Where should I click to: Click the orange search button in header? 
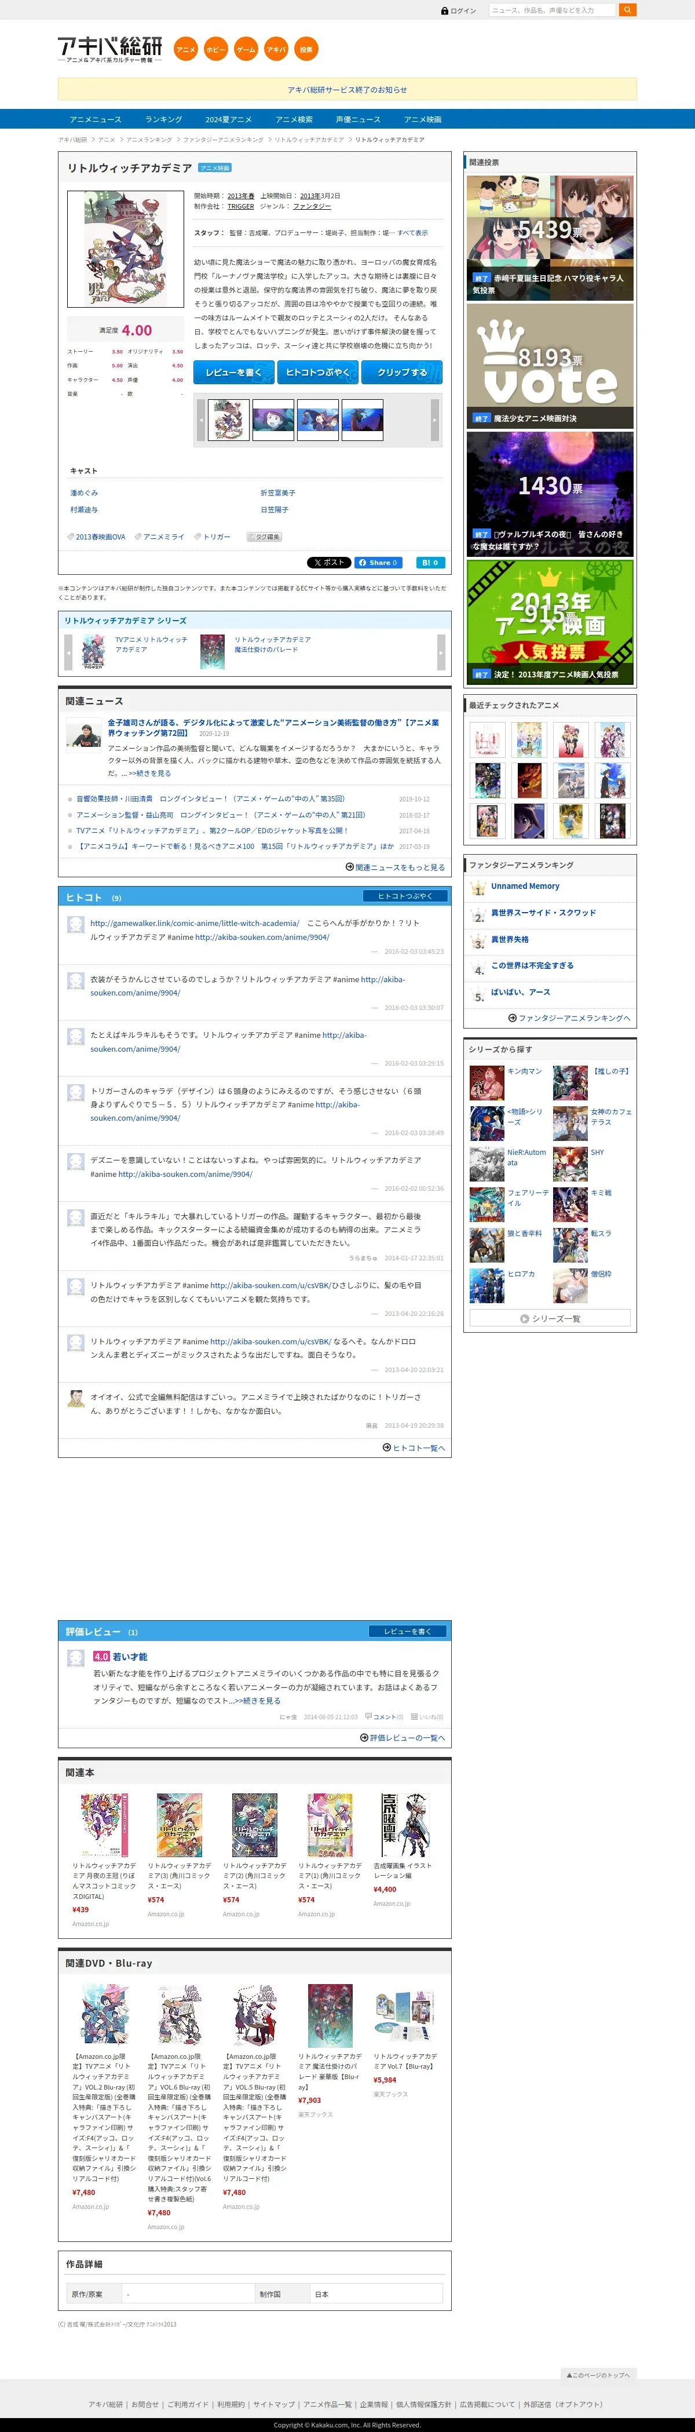tap(627, 10)
